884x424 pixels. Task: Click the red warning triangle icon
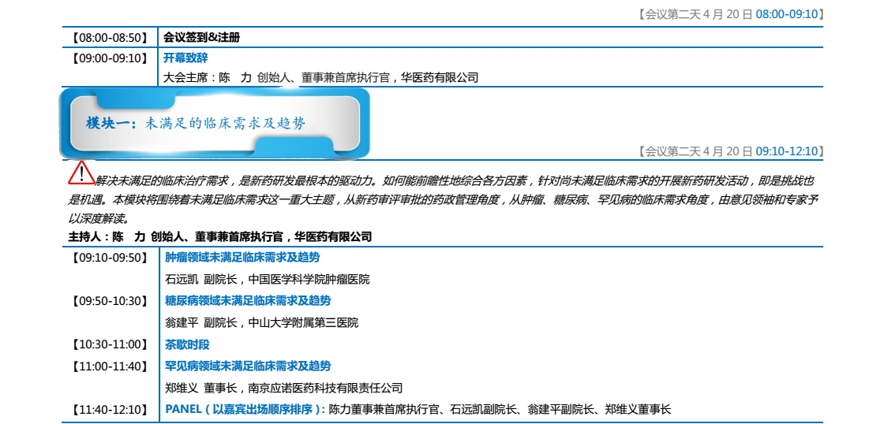tap(82, 173)
